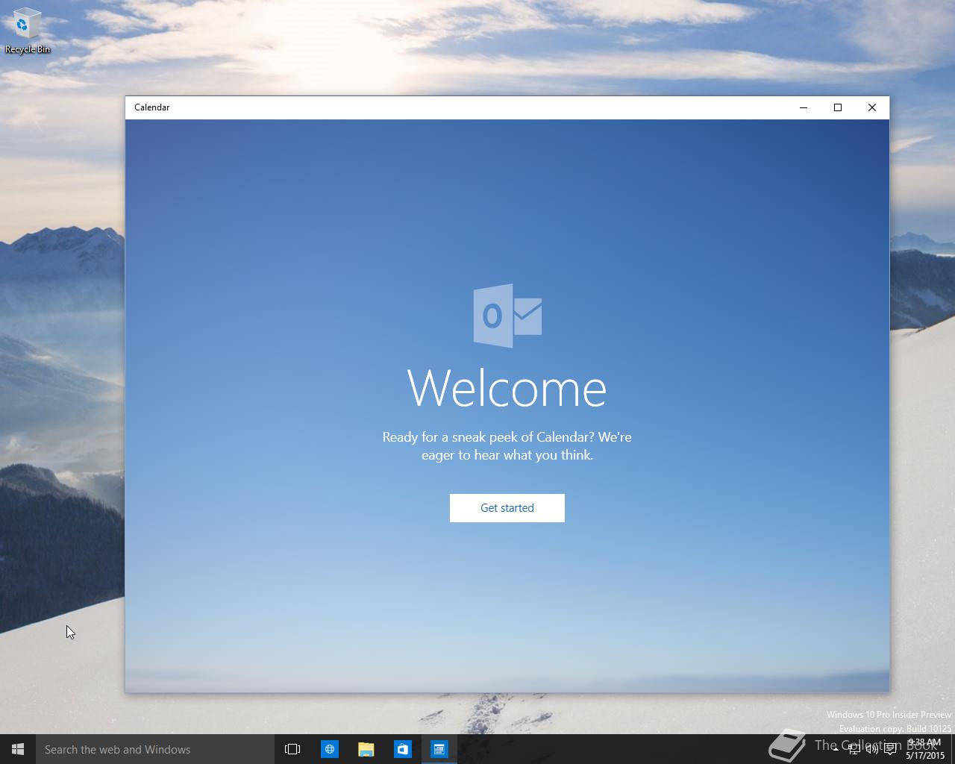This screenshot has width=955, height=764.
Task: Open the Store app on taskbar
Action: (x=402, y=749)
